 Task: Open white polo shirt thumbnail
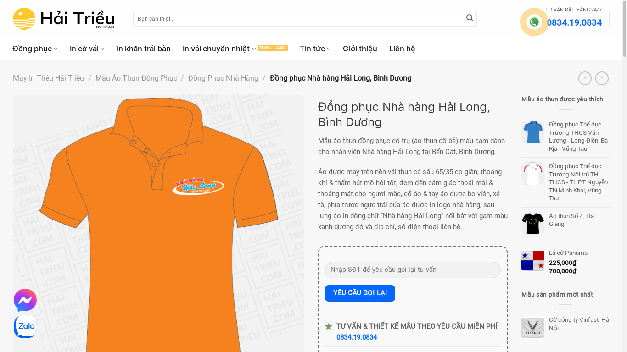533,174
